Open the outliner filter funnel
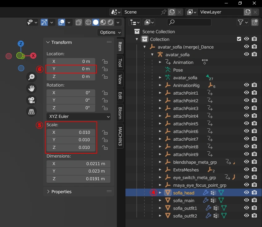Image resolution: width=262 pixels, height=227 pixels. (x=240, y=22)
